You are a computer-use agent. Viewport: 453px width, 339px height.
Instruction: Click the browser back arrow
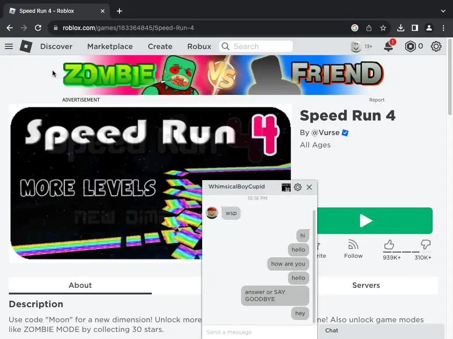coord(10,28)
